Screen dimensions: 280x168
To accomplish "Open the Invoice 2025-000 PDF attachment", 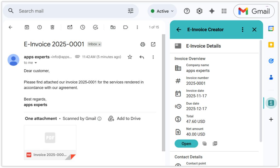I will coord(50,142).
